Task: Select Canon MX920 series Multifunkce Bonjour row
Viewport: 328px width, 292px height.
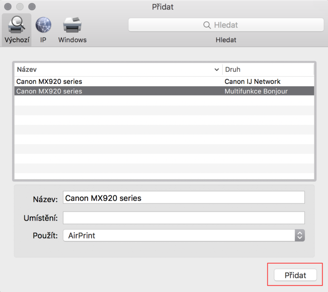Action: tap(164, 91)
